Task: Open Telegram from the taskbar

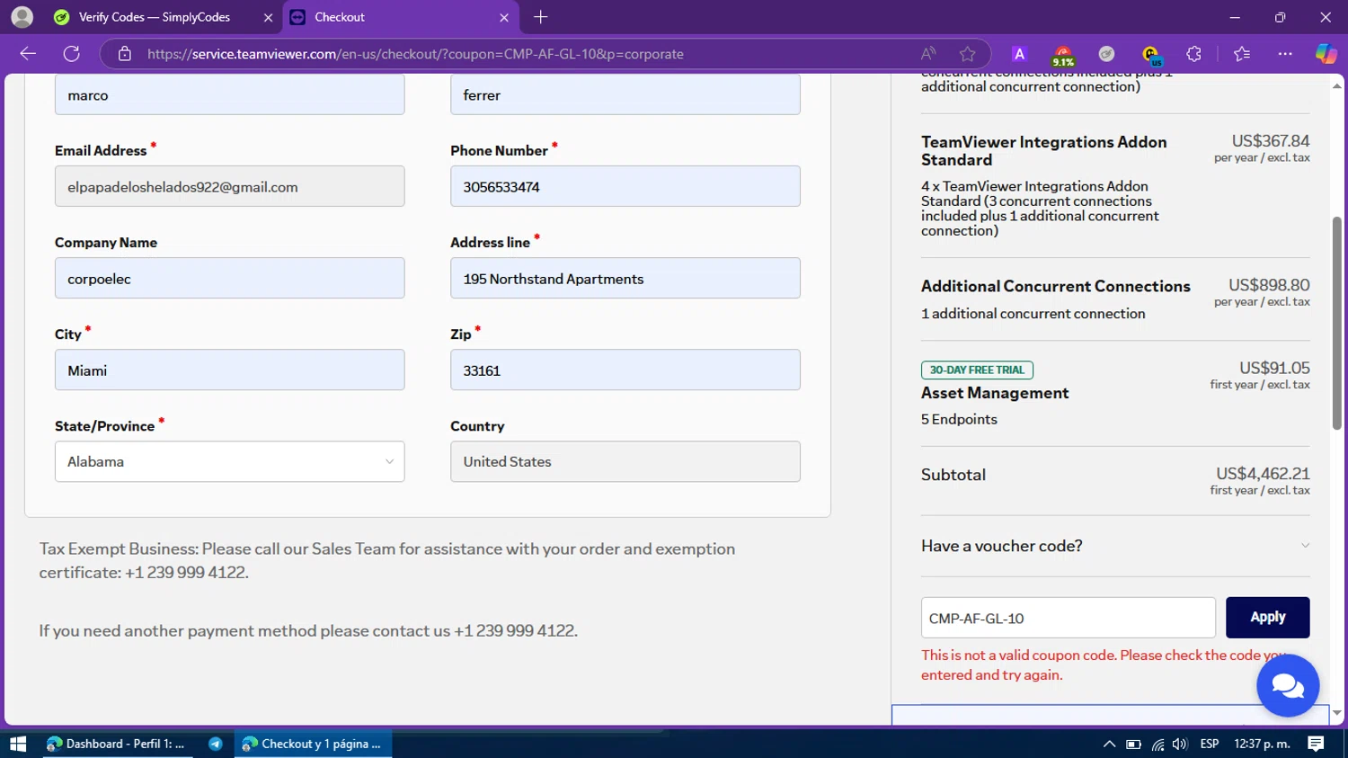Action: point(216,744)
